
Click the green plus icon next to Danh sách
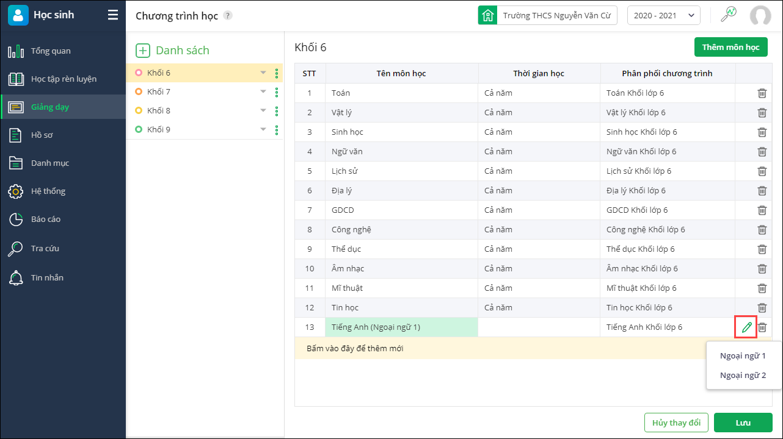click(142, 51)
